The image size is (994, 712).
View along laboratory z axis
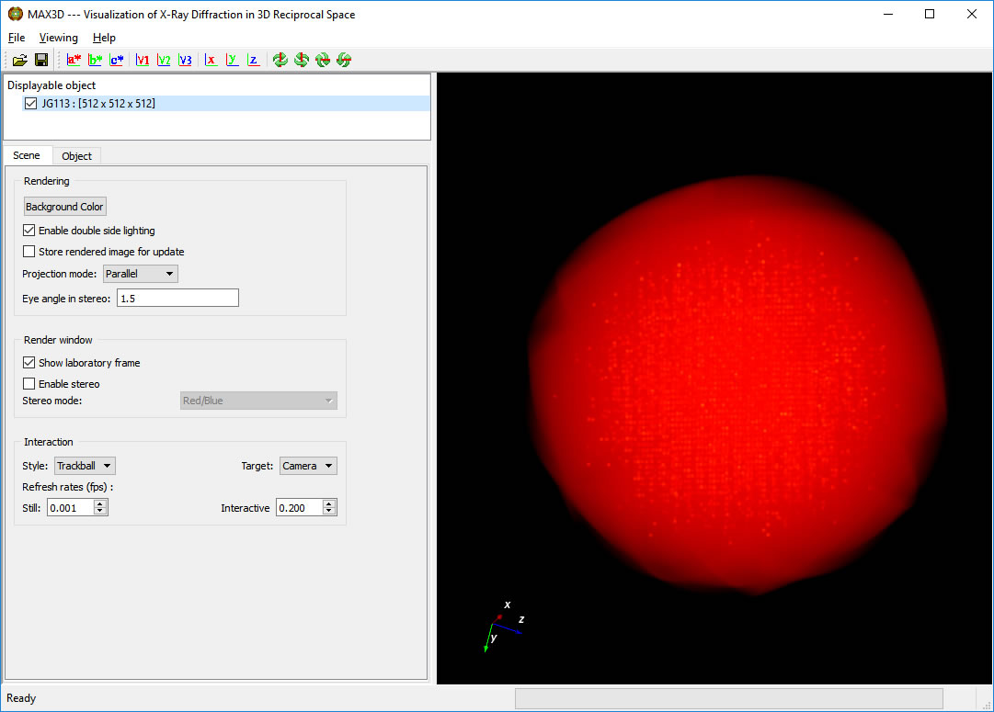click(x=254, y=61)
